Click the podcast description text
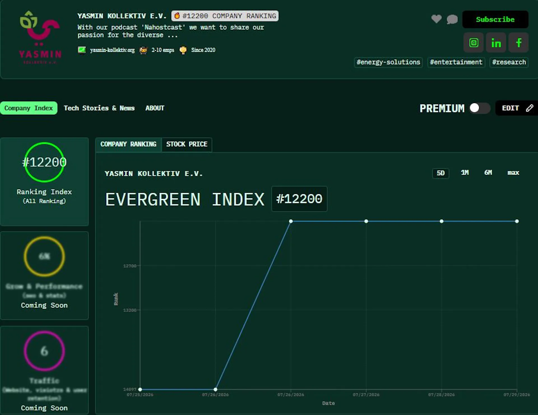 tap(171, 31)
